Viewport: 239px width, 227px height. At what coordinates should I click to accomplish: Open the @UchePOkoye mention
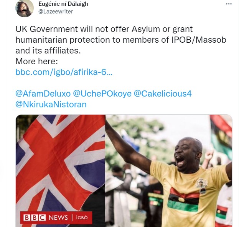point(102,94)
